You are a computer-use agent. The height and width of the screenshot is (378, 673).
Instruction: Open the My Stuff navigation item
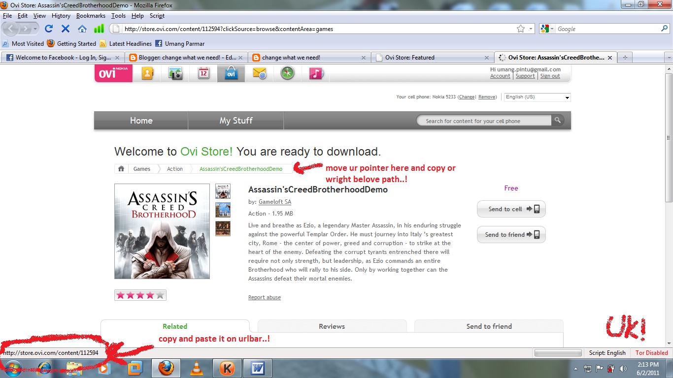(236, 121)
